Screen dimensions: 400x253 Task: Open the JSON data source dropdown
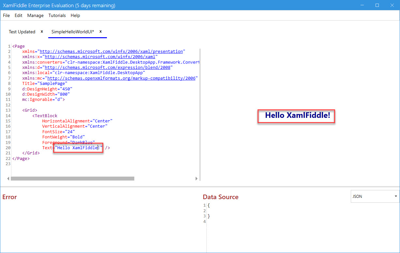click(x=375, y=197)
